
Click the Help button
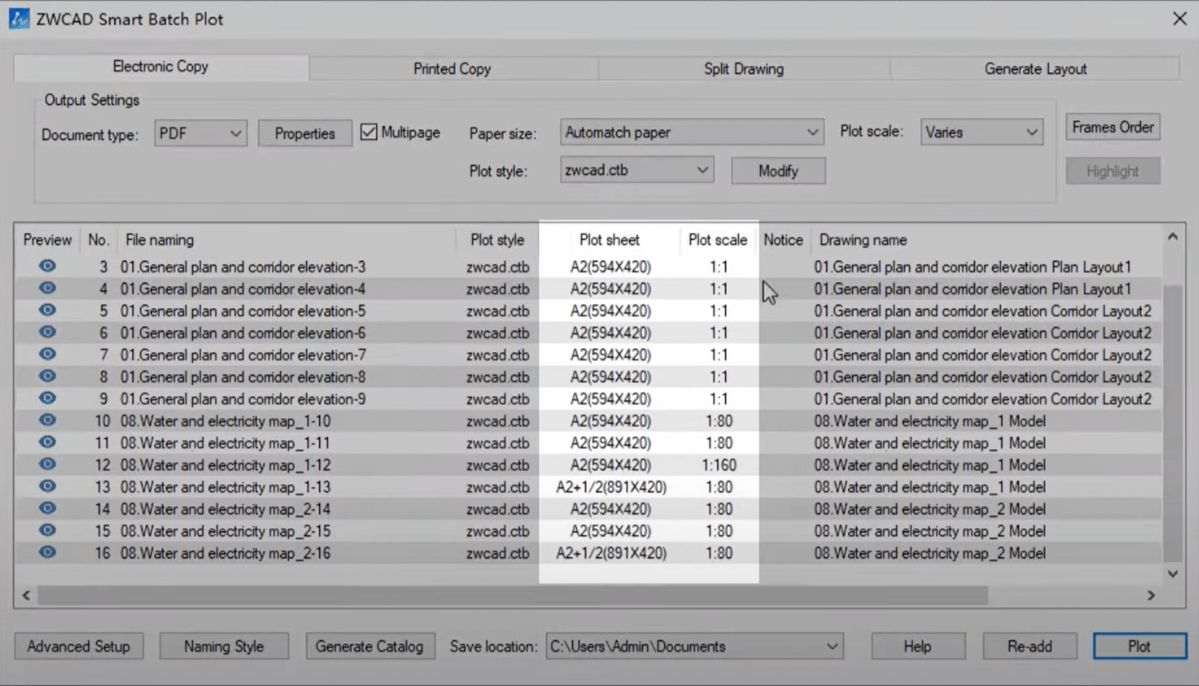pyautogui.click(x=917, y=646)
